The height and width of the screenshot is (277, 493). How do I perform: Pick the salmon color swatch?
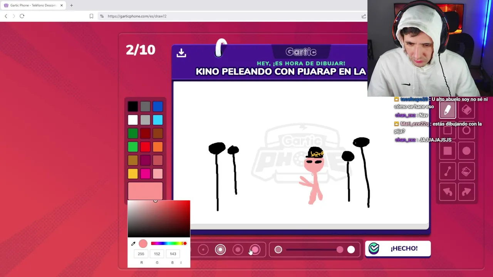point(158,160)
